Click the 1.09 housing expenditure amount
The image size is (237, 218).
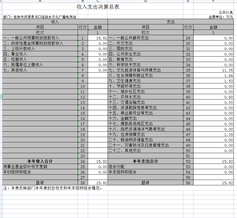[x=213, y=135]
